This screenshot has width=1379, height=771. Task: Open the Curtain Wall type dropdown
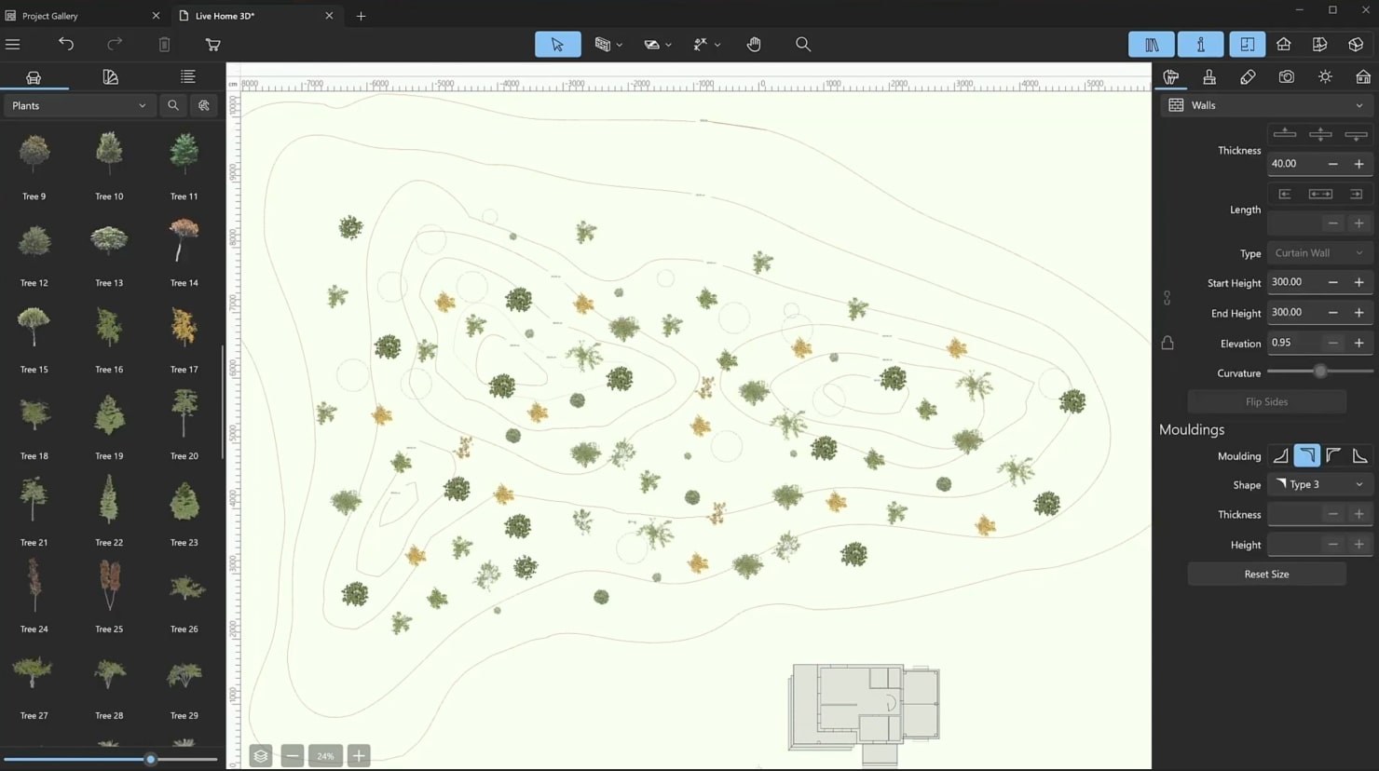[1319, 252]
